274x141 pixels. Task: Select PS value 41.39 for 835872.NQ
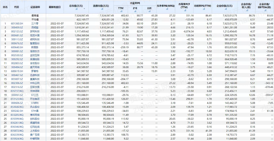[209, 131]
